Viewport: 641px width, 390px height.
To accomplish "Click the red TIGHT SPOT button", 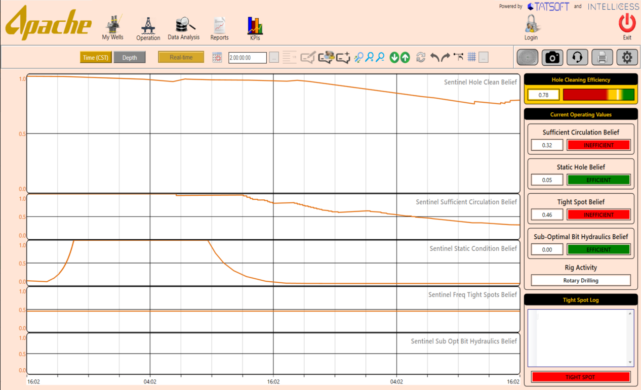I will [x=581, y=377].
